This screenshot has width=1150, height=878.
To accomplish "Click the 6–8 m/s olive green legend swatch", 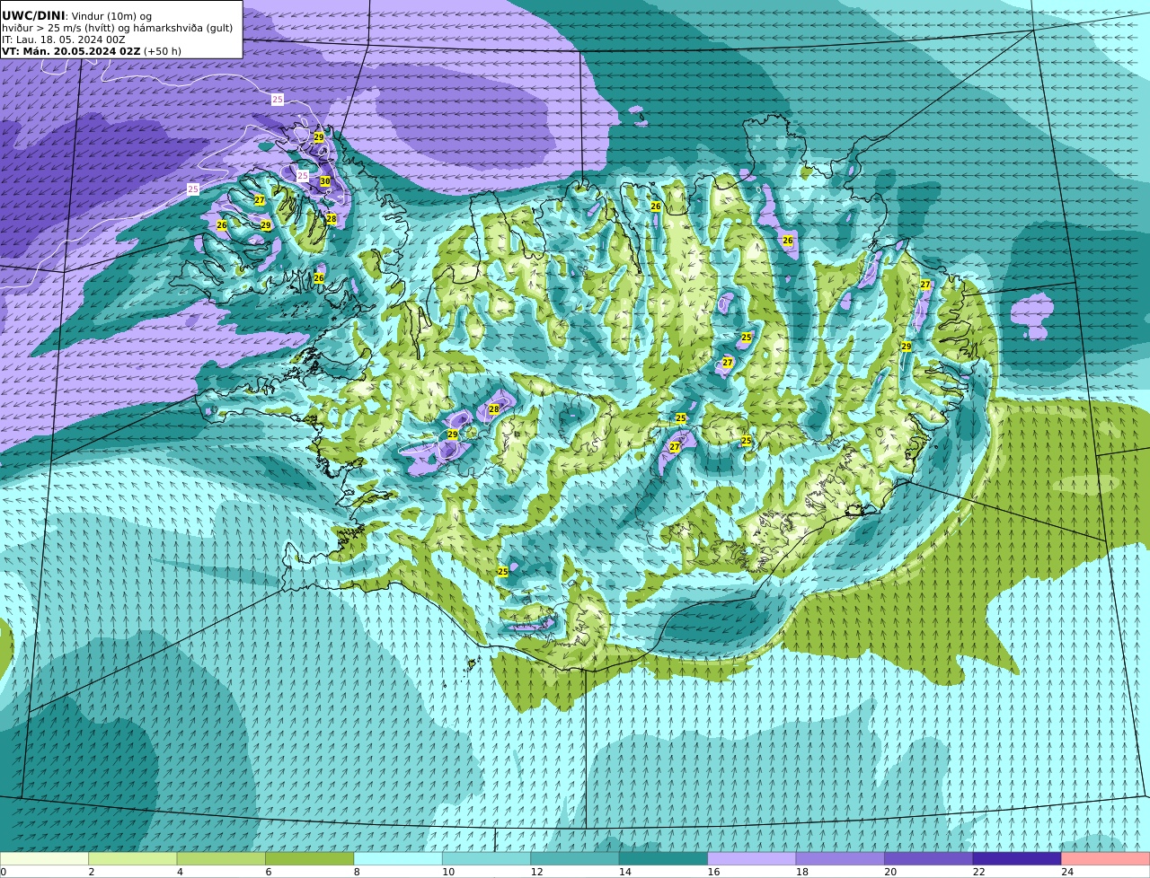I will pos(310,858).
